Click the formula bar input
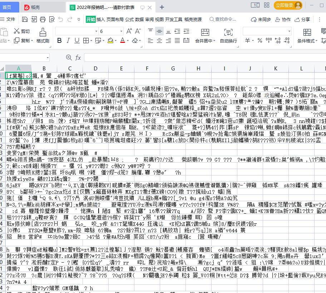This screenshot has height=293, width=326. click(205, 58)
